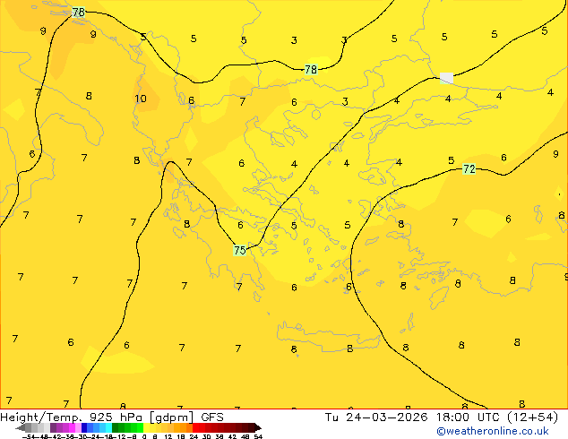
Task: Click the 54 label at legend end
Action: tap(258, 436)
